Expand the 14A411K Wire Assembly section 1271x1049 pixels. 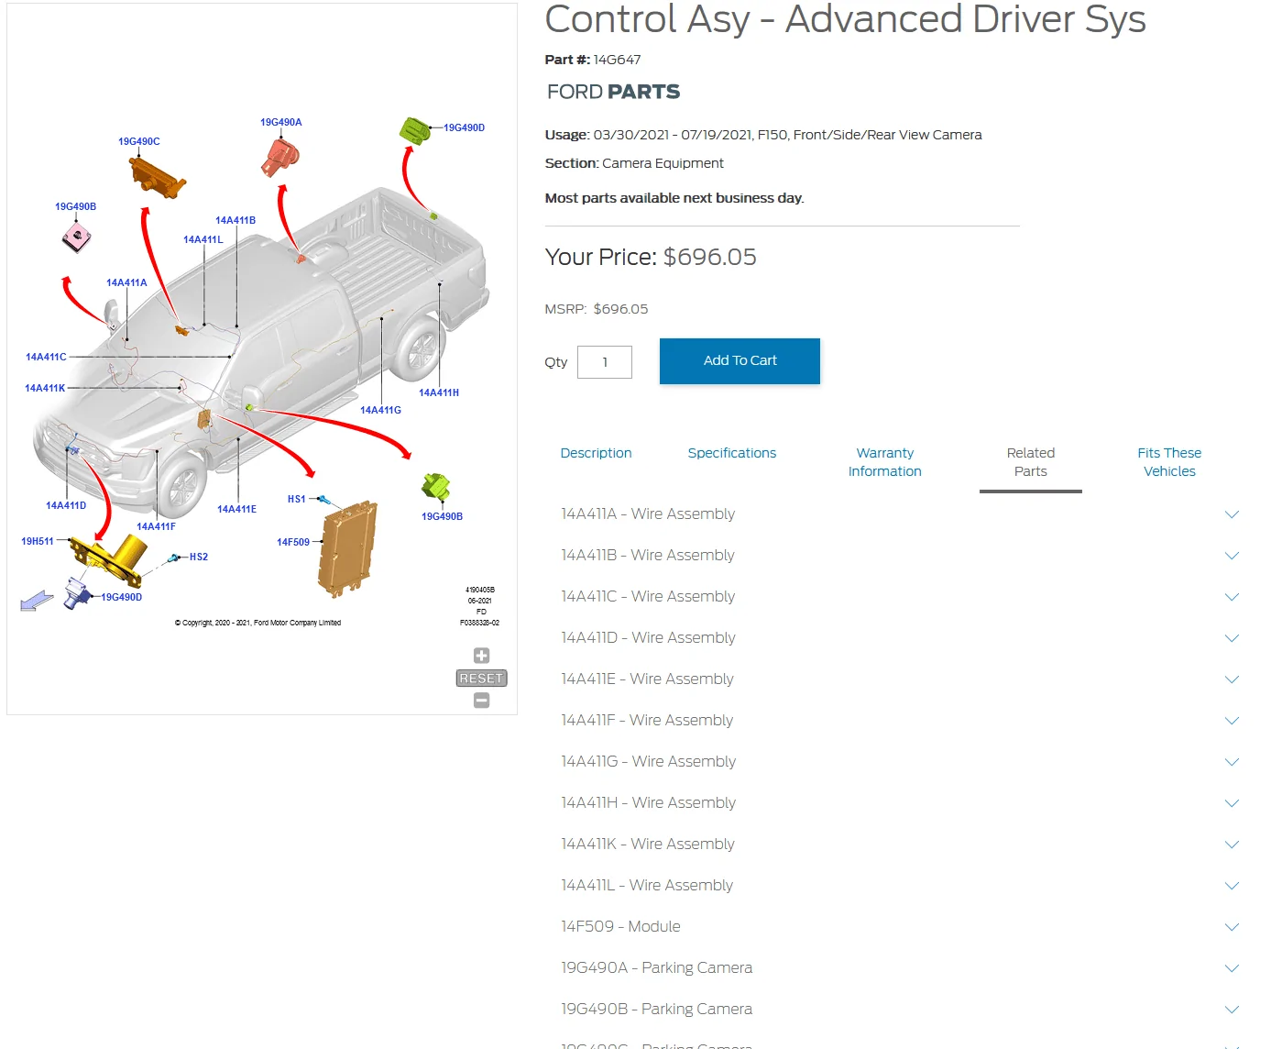coord(1232,845)
